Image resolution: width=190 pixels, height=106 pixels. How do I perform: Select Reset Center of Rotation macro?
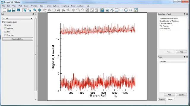[169, 21]
